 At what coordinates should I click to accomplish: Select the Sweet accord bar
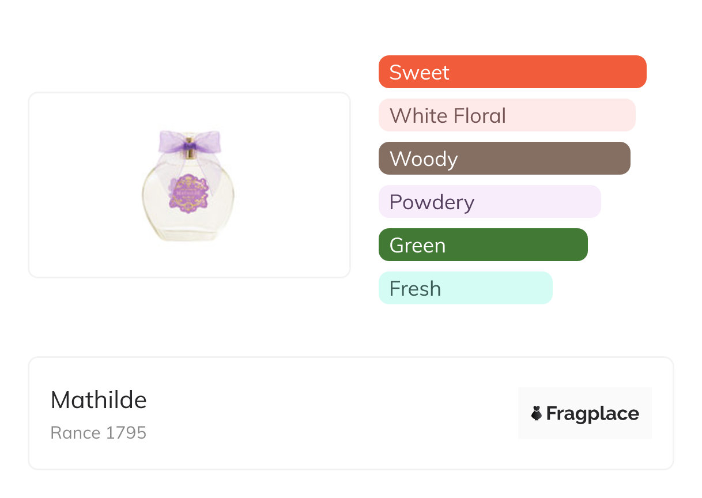[x=512, y=72]
